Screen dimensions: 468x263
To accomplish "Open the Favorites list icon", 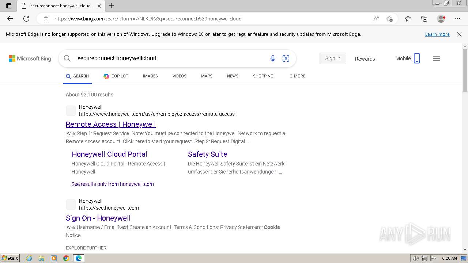I will 408,19.
